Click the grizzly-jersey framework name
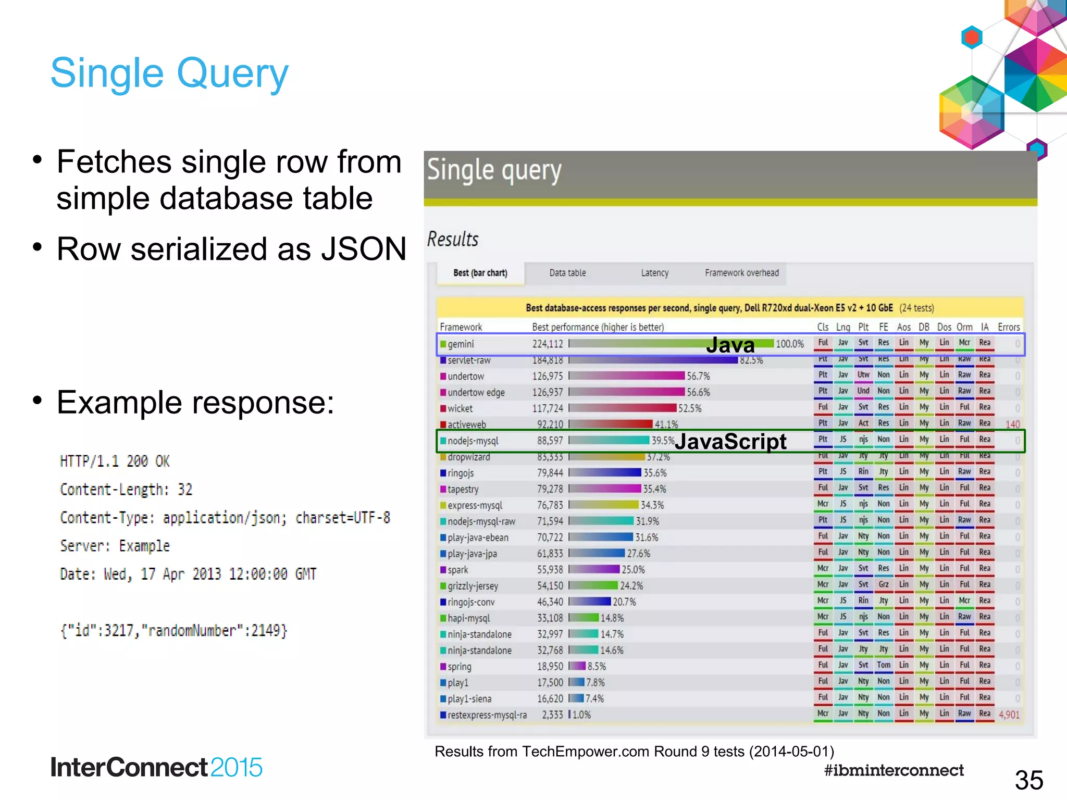This screenshot has height=800, width=1067. pyautogui.click(x=473, y=586)
